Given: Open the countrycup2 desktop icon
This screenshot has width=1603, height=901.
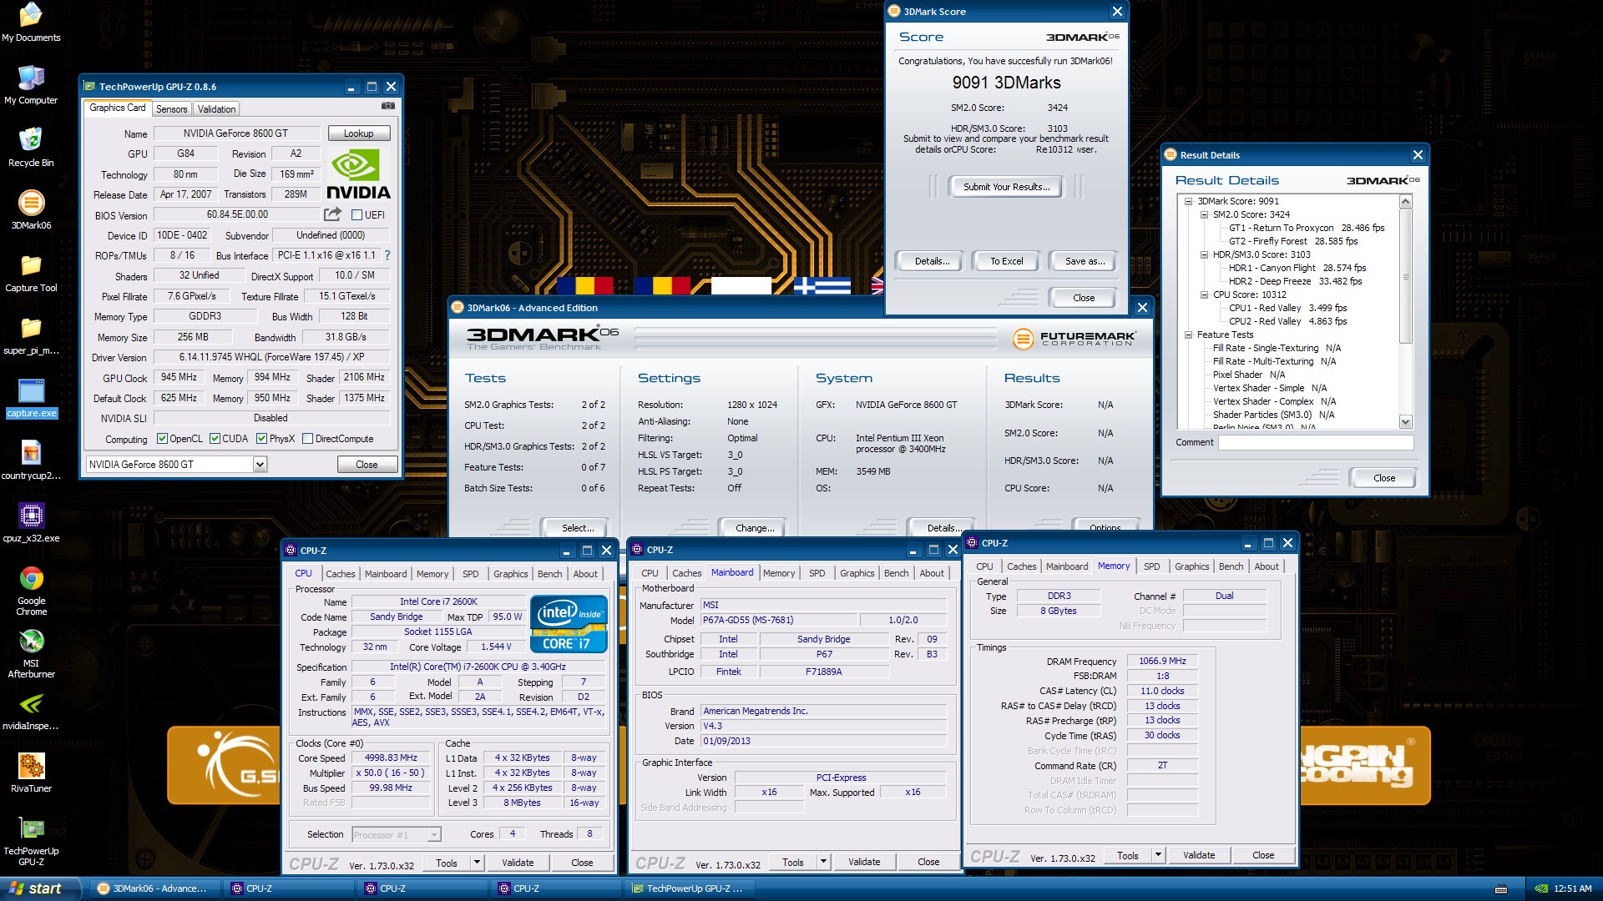Looking at the screenshot, I should click(31, 461).
